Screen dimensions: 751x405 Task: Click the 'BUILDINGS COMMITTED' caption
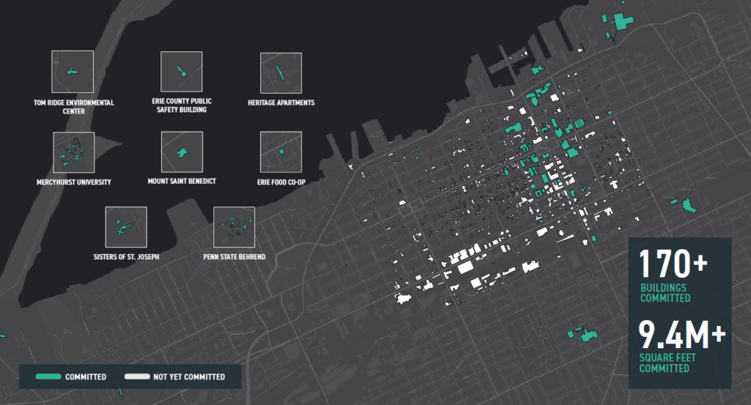tap(665, 293)
